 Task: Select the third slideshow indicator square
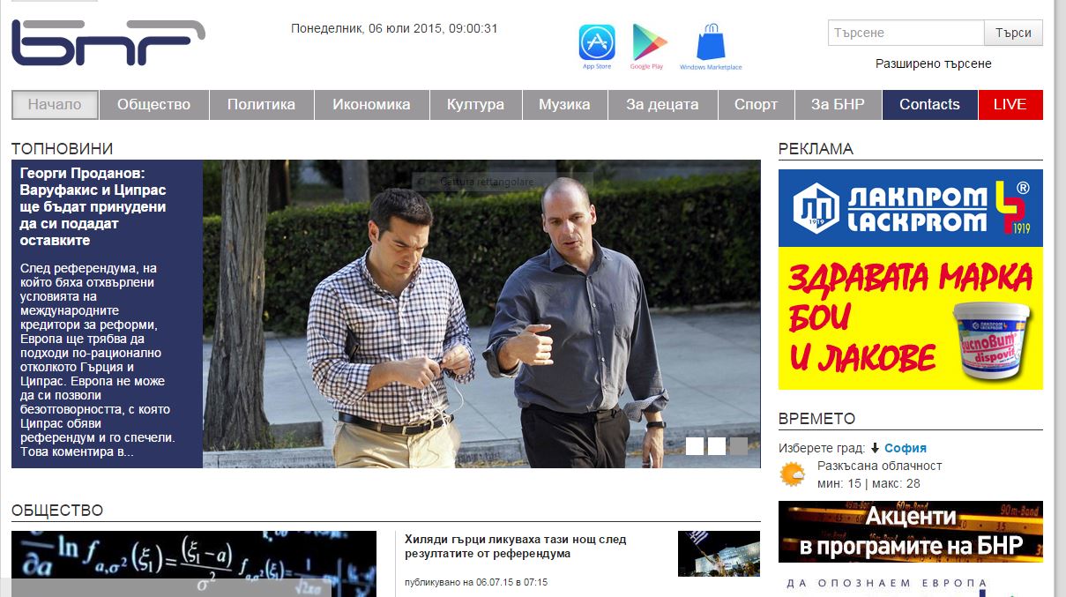coord(739,446)
